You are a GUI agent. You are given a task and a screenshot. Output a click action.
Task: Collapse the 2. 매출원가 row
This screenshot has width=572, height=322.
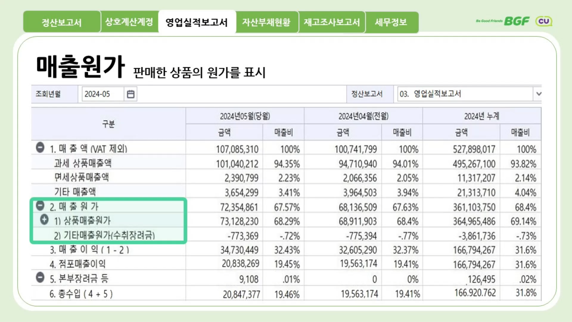click(x=40, y=205)
